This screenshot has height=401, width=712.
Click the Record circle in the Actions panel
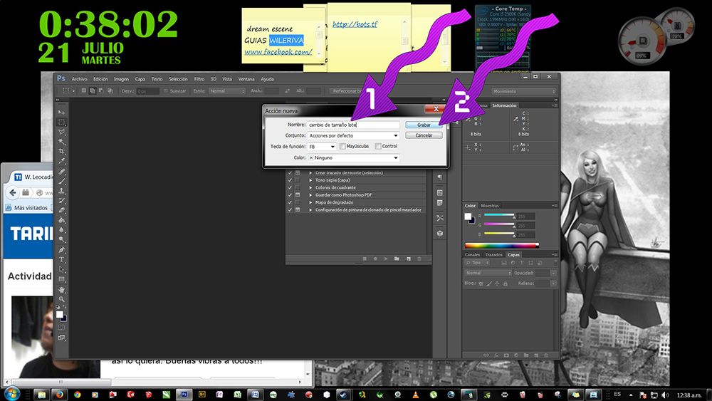pos(375,259)
